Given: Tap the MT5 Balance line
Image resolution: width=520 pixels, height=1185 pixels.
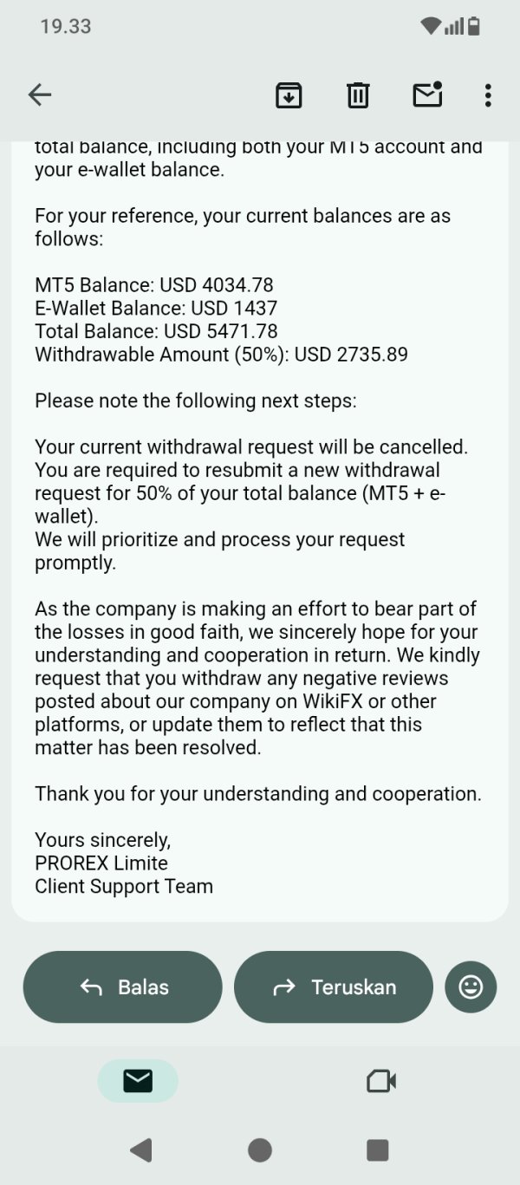Looking at the screenshot, I should coord(154,284).
